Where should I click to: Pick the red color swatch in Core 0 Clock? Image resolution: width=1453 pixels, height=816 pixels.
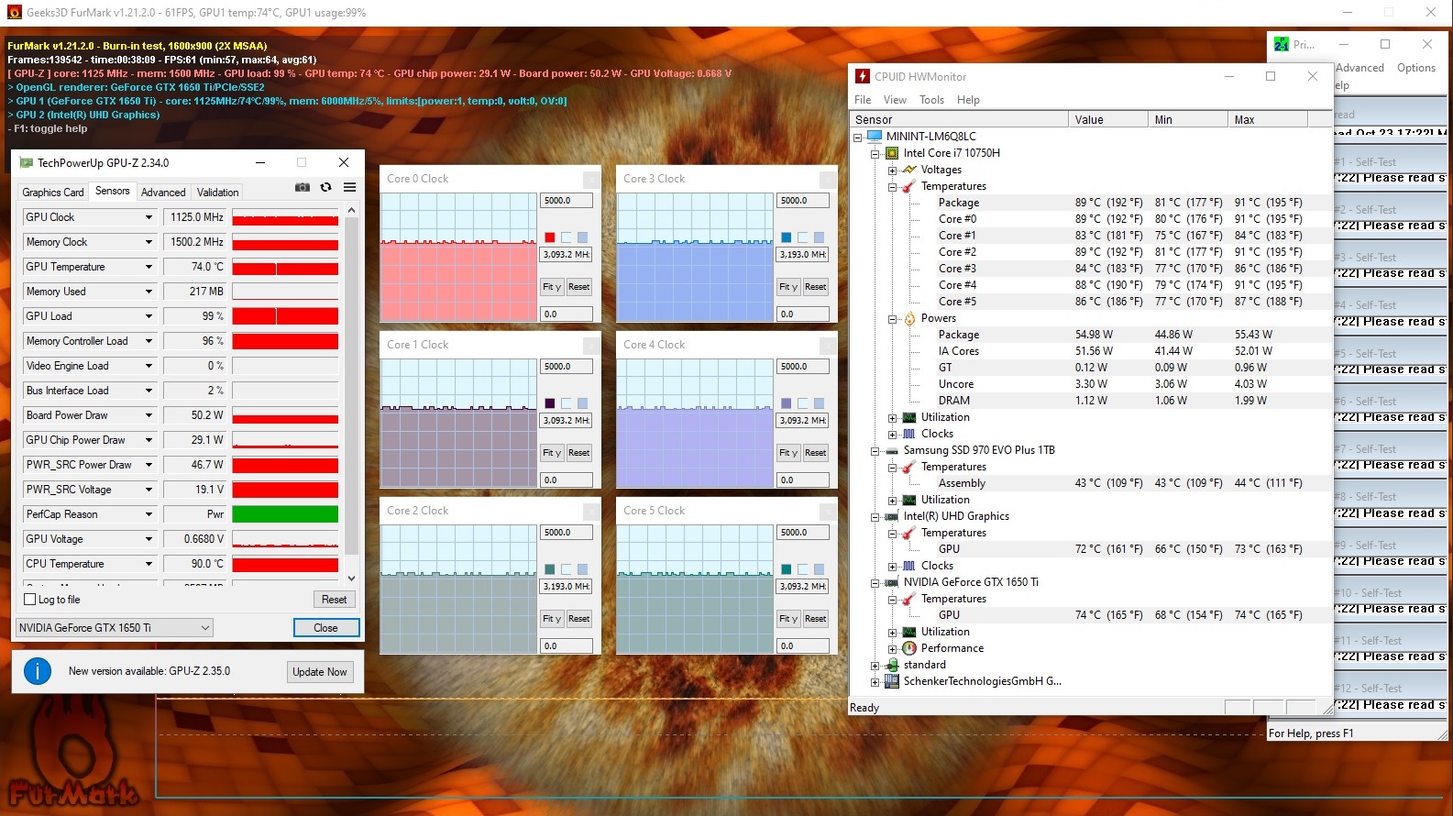tap(549, 237)
